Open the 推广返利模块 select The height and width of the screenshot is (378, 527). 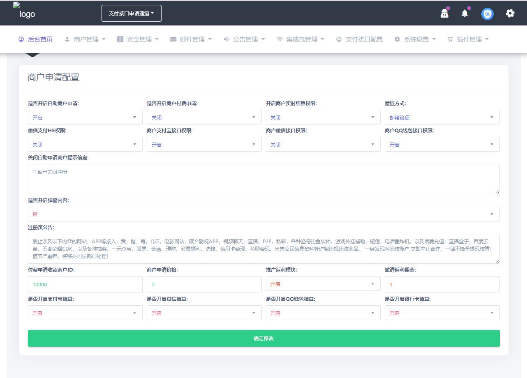pos(323,284)
